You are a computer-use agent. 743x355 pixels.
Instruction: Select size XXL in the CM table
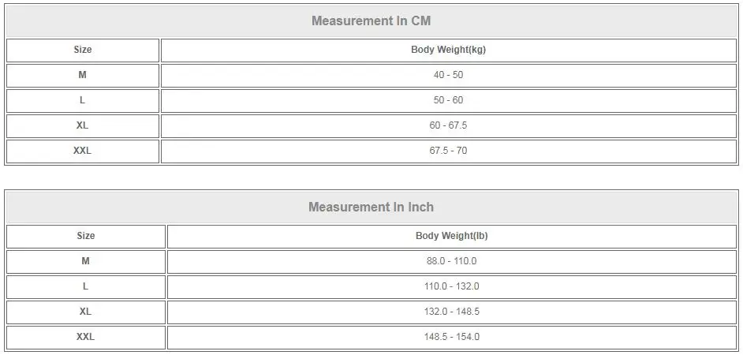[83, 151]
